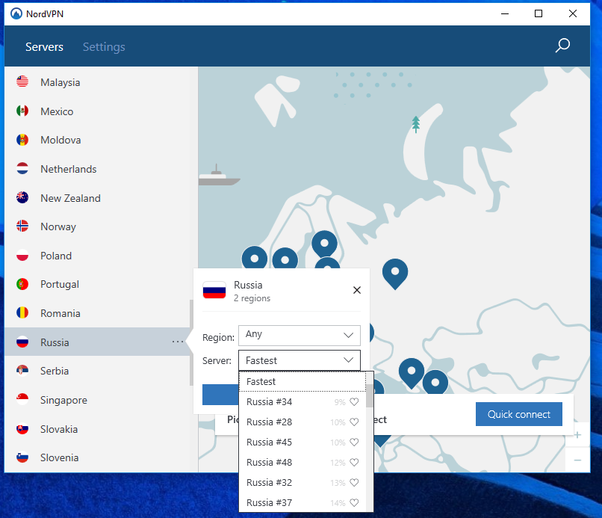The height and width of the screenshot is (518, 602).
Task: Click the Russia flag in popup header
Action: click(214, 290)
